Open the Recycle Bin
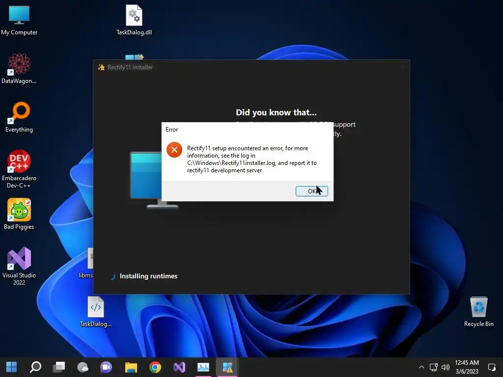The width and height of the screenshot is (503, 377). click(478, 312)
